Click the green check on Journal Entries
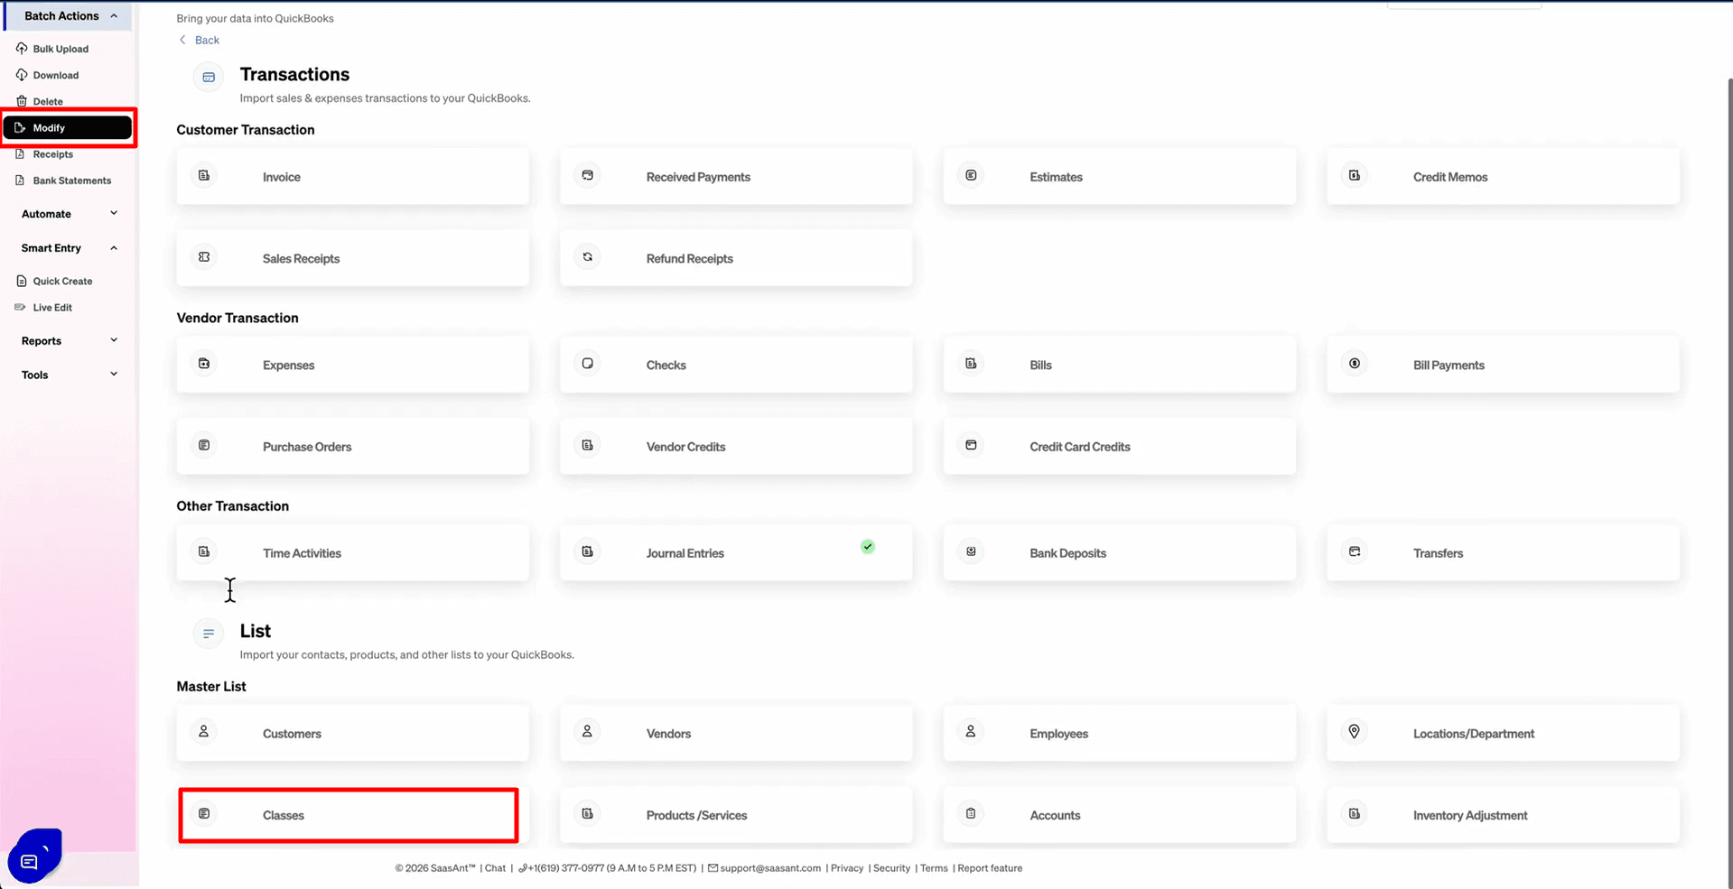This screenshot has height=889, width=1733. [x=868, y=546]
